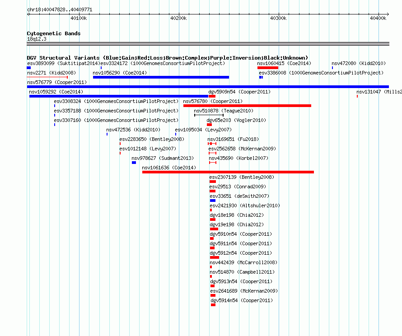Open nsv442439 (McCarroll2008) label
Screen dimensions: 402x336
click(x=243, y=262)
